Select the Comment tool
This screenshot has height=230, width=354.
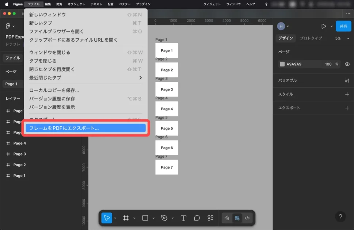[197, 218]
